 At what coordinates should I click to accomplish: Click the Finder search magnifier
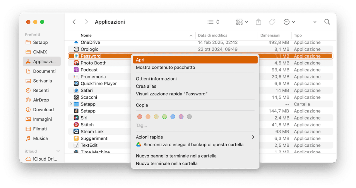click(327, 22)
